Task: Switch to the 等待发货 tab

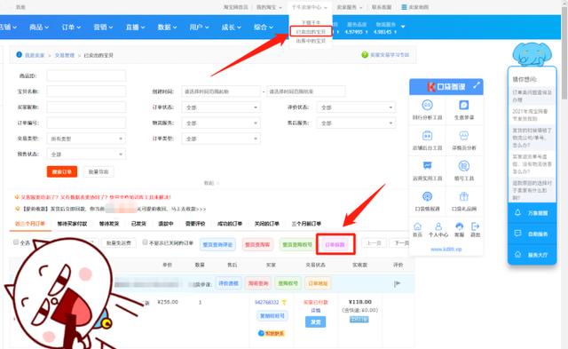Action: (x=109, y=224)
